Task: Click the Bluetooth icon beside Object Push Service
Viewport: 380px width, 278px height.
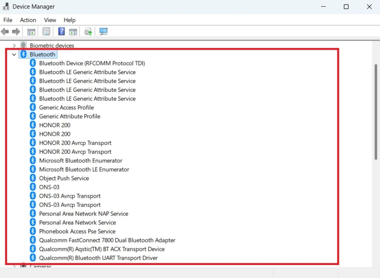Action: (x=33, y=178)
